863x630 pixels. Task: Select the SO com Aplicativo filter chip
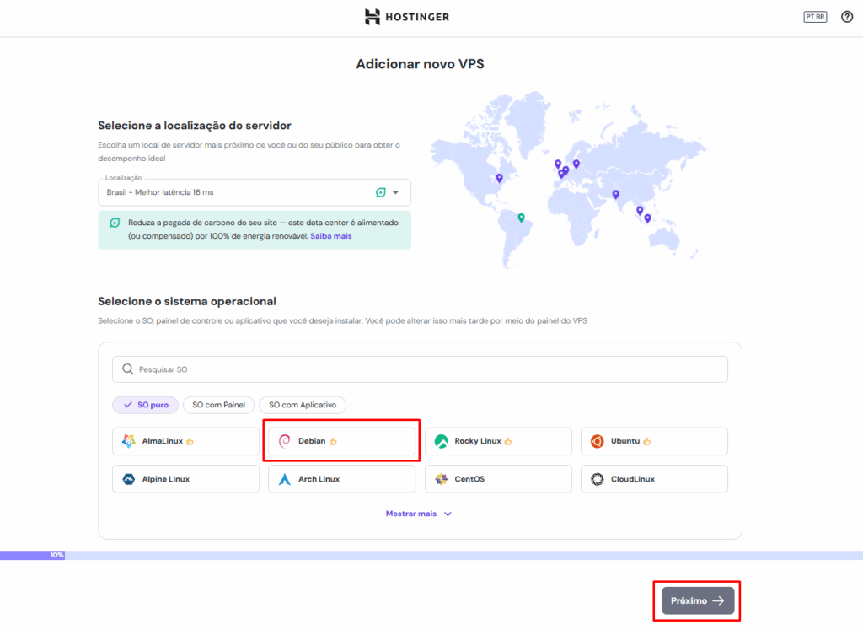[x=303, y=405]
